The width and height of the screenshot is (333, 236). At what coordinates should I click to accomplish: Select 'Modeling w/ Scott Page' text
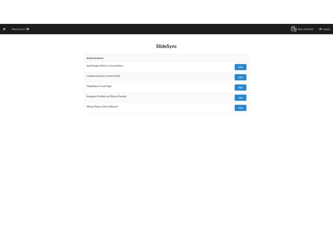pos(99,86)
